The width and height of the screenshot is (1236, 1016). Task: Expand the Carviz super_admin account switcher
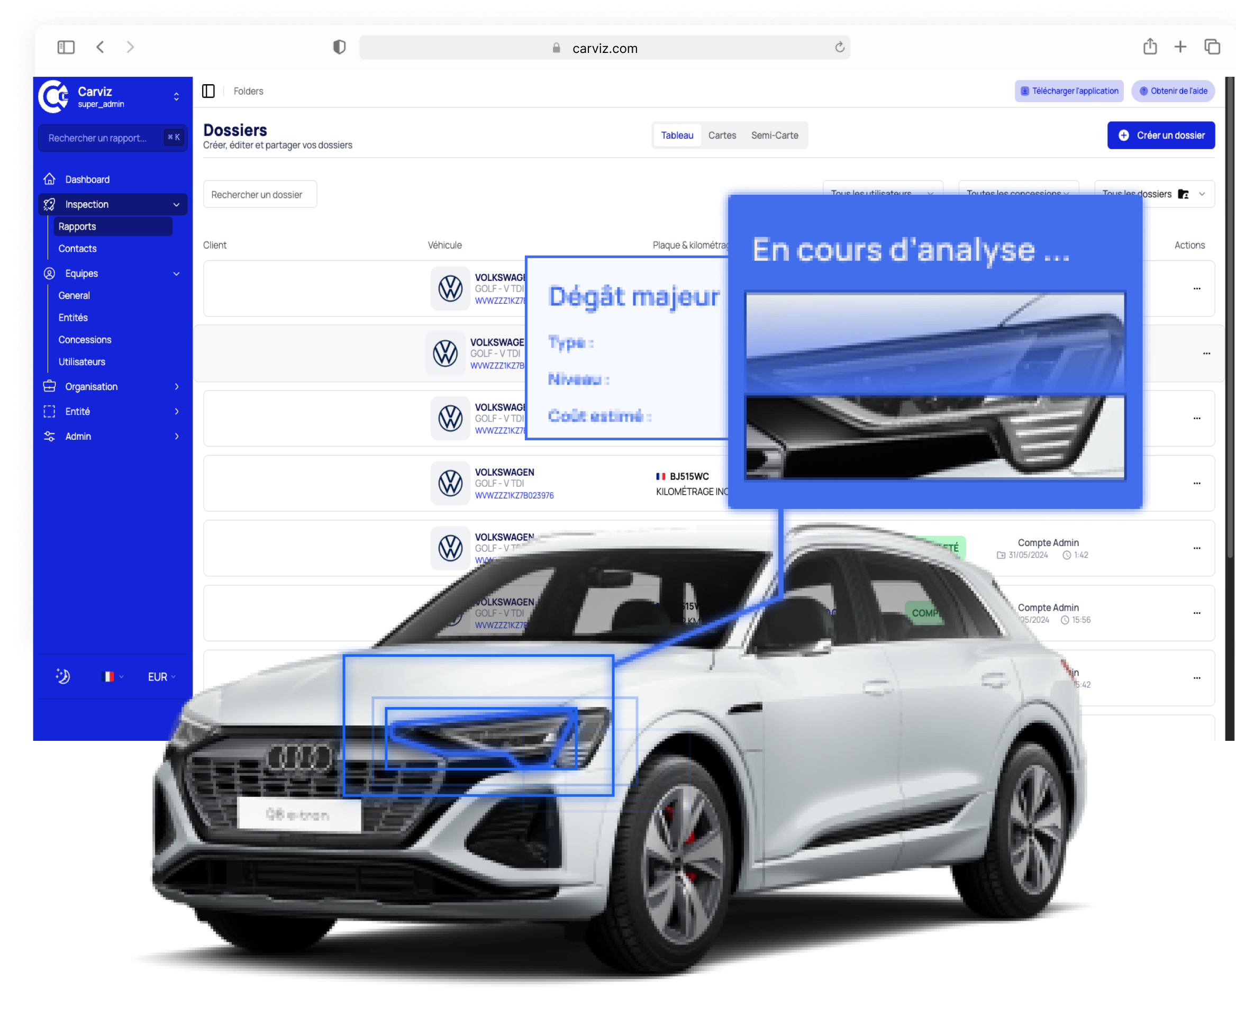[x=176, y=96]
